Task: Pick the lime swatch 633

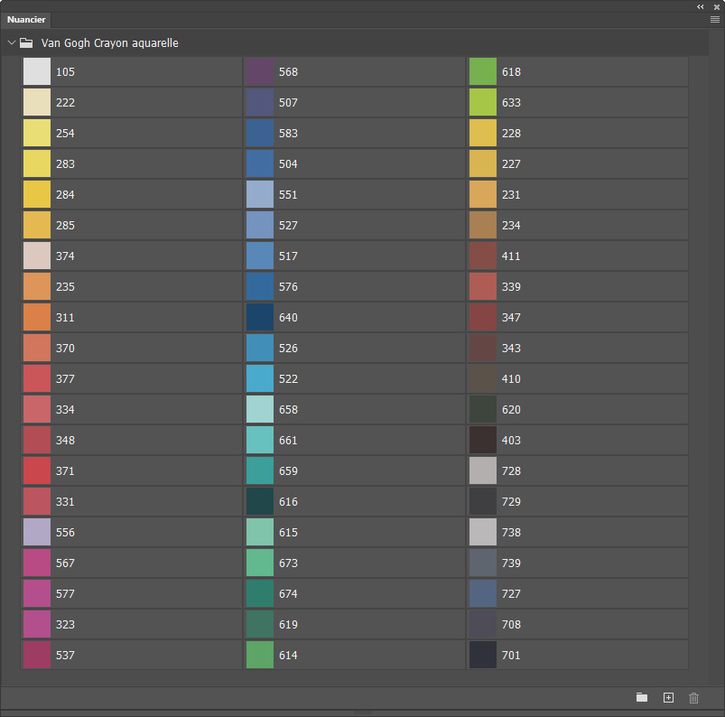Action: click(x=483, y=102)
